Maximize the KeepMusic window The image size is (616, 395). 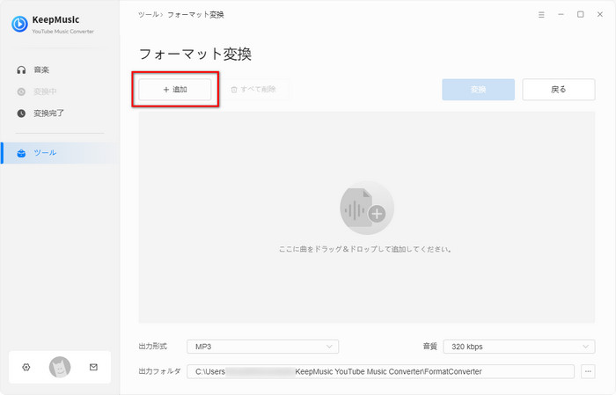580,15
